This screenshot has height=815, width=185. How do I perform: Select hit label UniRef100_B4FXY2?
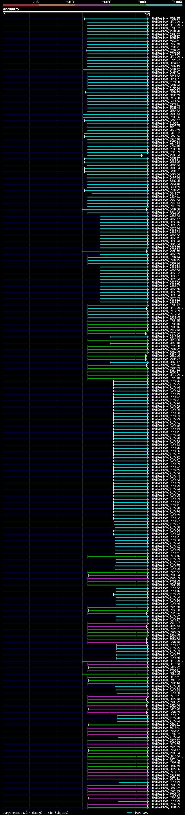click(x=166, y=668)
